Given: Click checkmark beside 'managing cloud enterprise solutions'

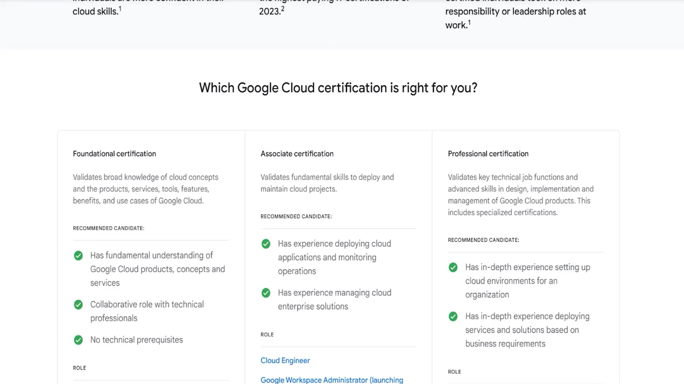Looking at the screenshot, I should [x=266, y=293].
